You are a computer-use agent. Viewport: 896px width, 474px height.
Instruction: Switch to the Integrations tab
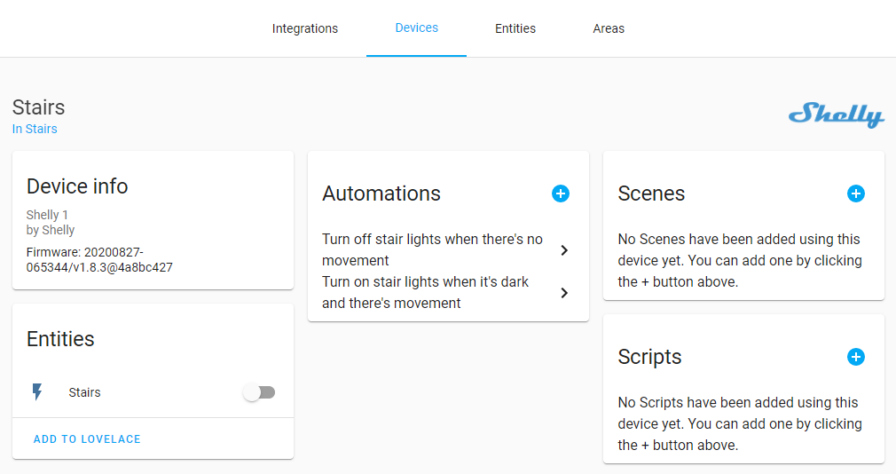[x=304, y=28]
